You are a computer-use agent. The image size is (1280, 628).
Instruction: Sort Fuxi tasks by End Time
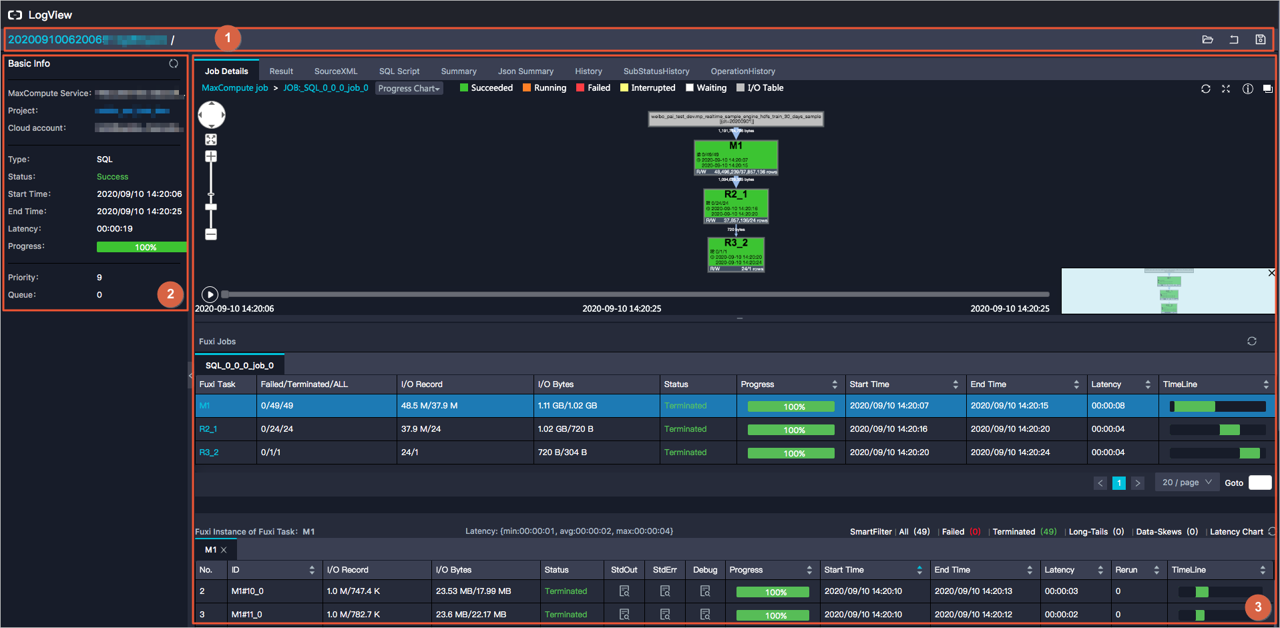[x=1076, y=384]
